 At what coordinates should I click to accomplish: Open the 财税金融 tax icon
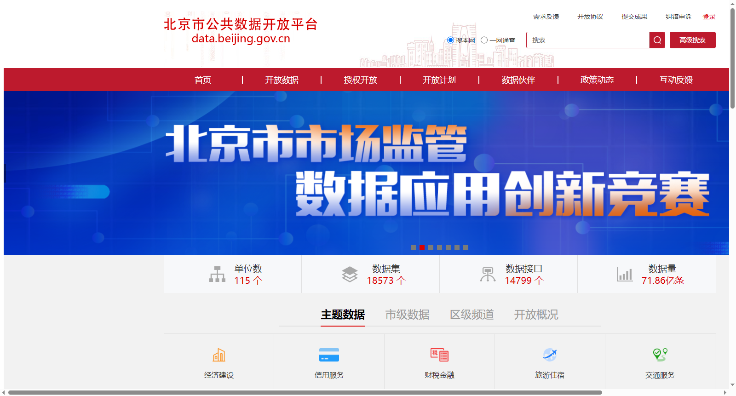coord(439,355)
